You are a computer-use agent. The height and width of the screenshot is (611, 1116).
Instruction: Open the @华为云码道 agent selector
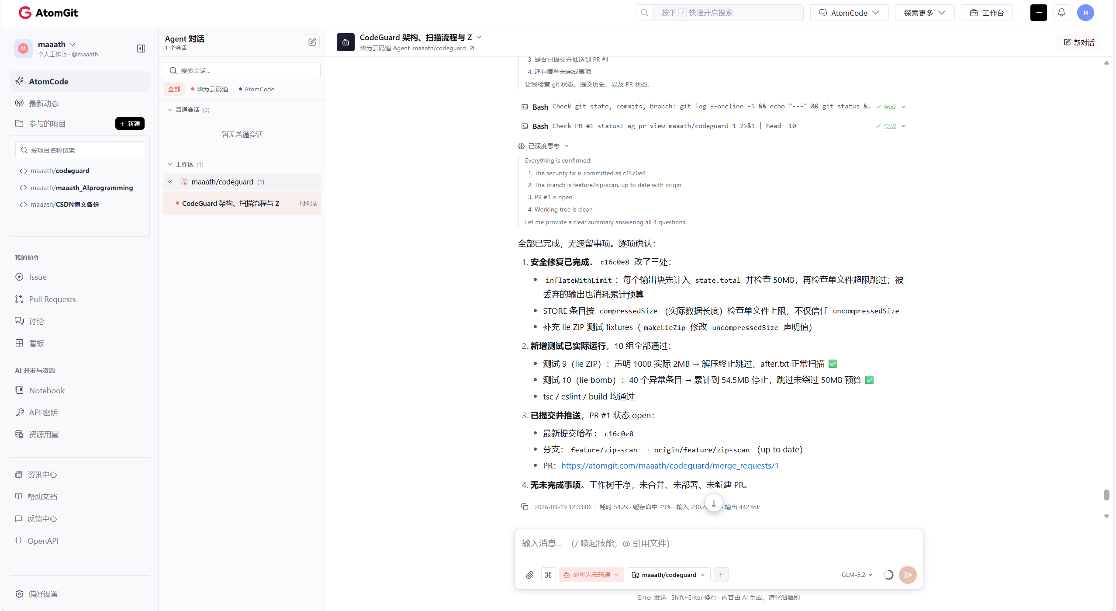pos(591,575)
